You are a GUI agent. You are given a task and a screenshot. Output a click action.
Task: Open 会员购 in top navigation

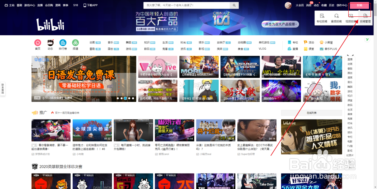(x=49, y=5)
